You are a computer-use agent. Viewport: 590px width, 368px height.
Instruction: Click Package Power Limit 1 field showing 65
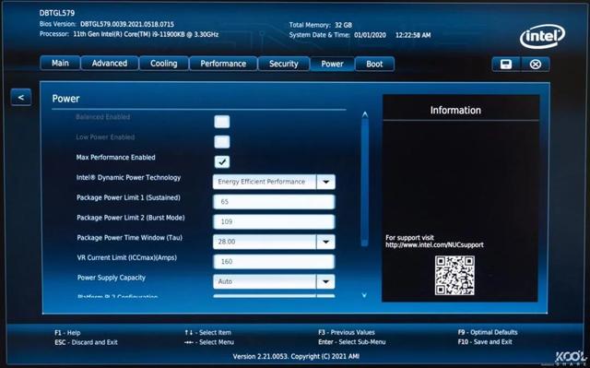pos(274,202)
